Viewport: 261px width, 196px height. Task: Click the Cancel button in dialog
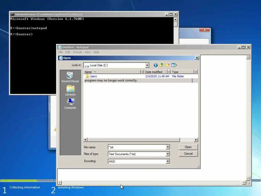pyautogui.click(x=188, y=154)
